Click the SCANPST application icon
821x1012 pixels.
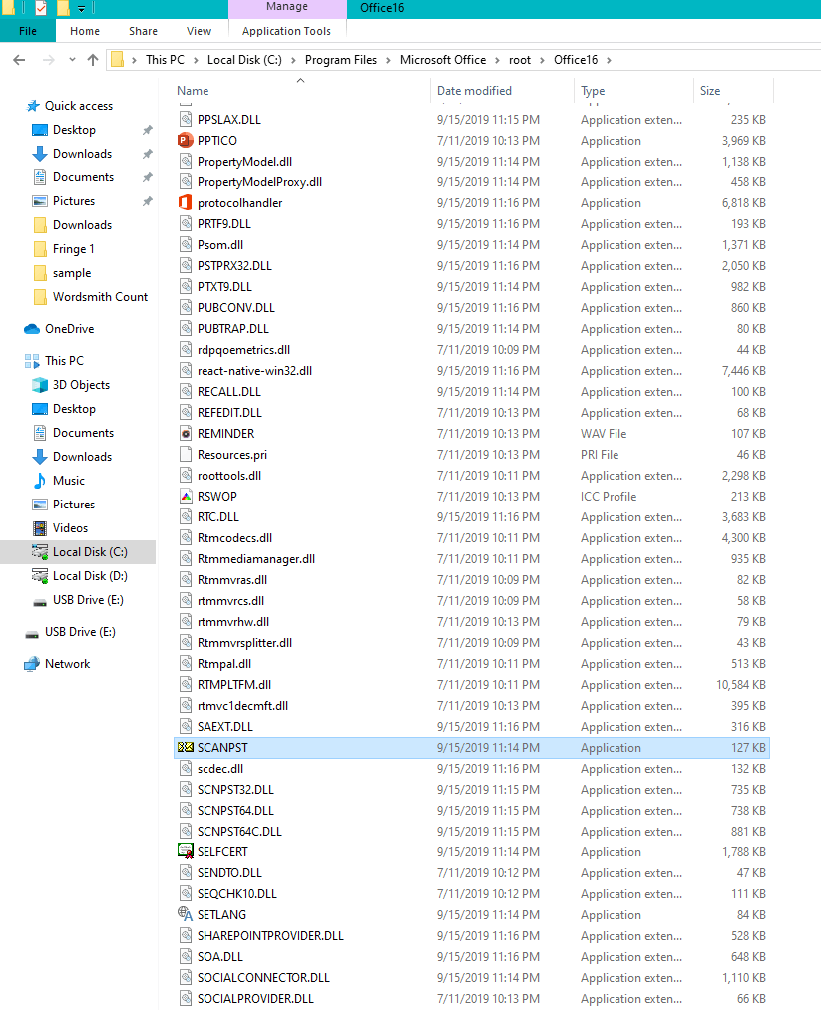coord(186,748)
